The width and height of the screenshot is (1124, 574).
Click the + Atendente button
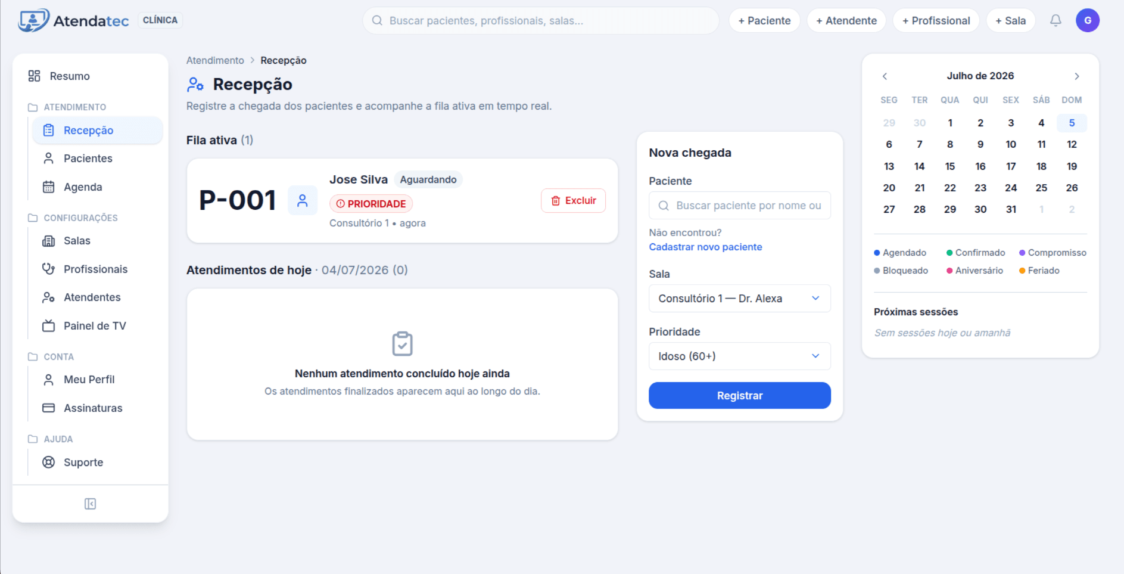coord(846,20)
